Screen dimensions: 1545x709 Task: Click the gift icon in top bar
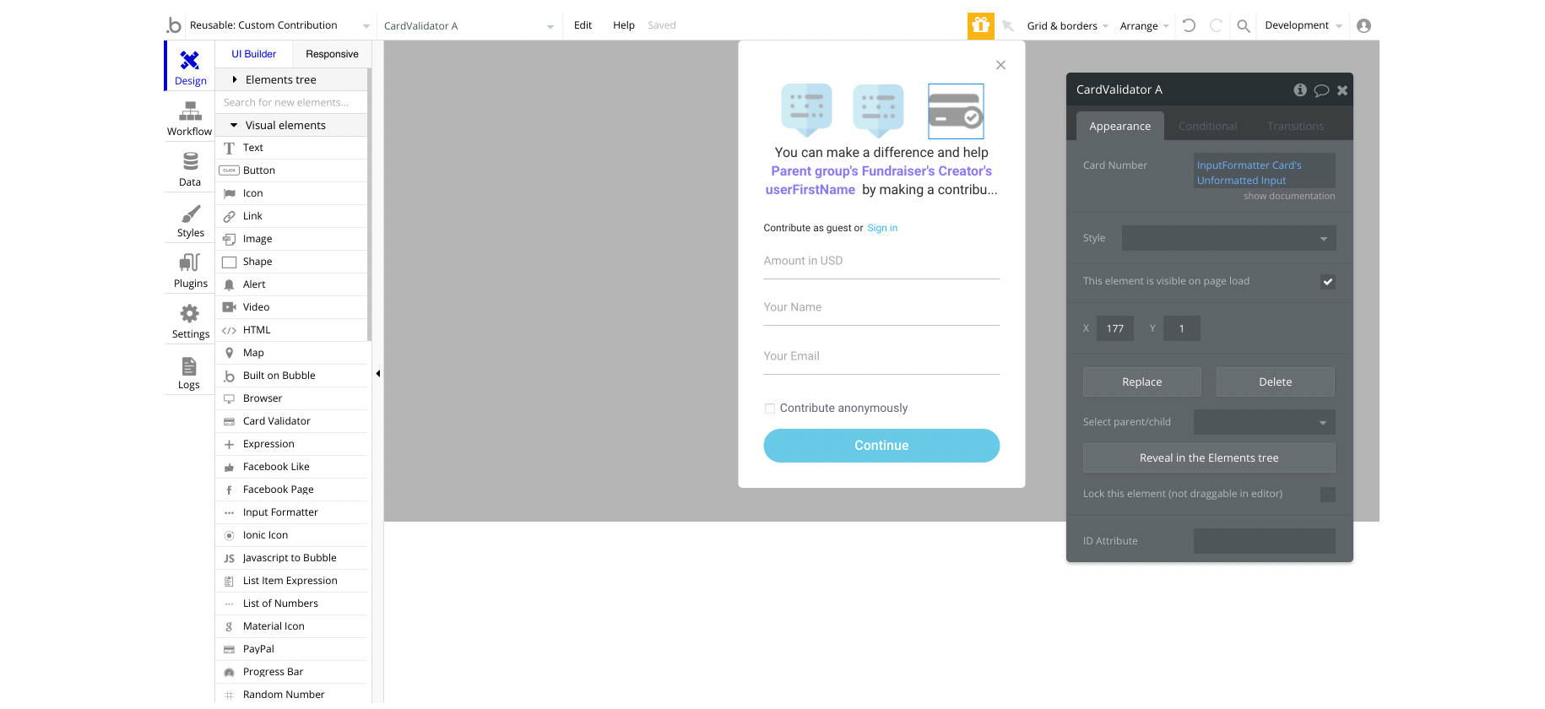980,25
